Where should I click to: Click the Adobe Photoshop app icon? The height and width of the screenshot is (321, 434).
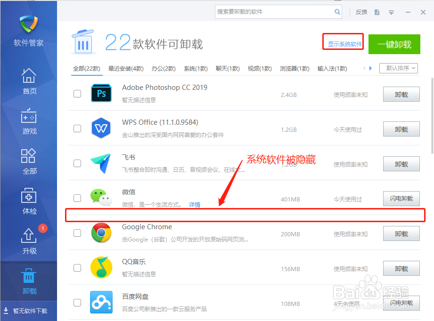101,94
